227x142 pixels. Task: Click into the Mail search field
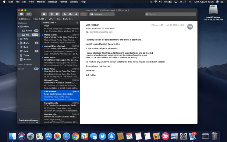pos(171,14)
